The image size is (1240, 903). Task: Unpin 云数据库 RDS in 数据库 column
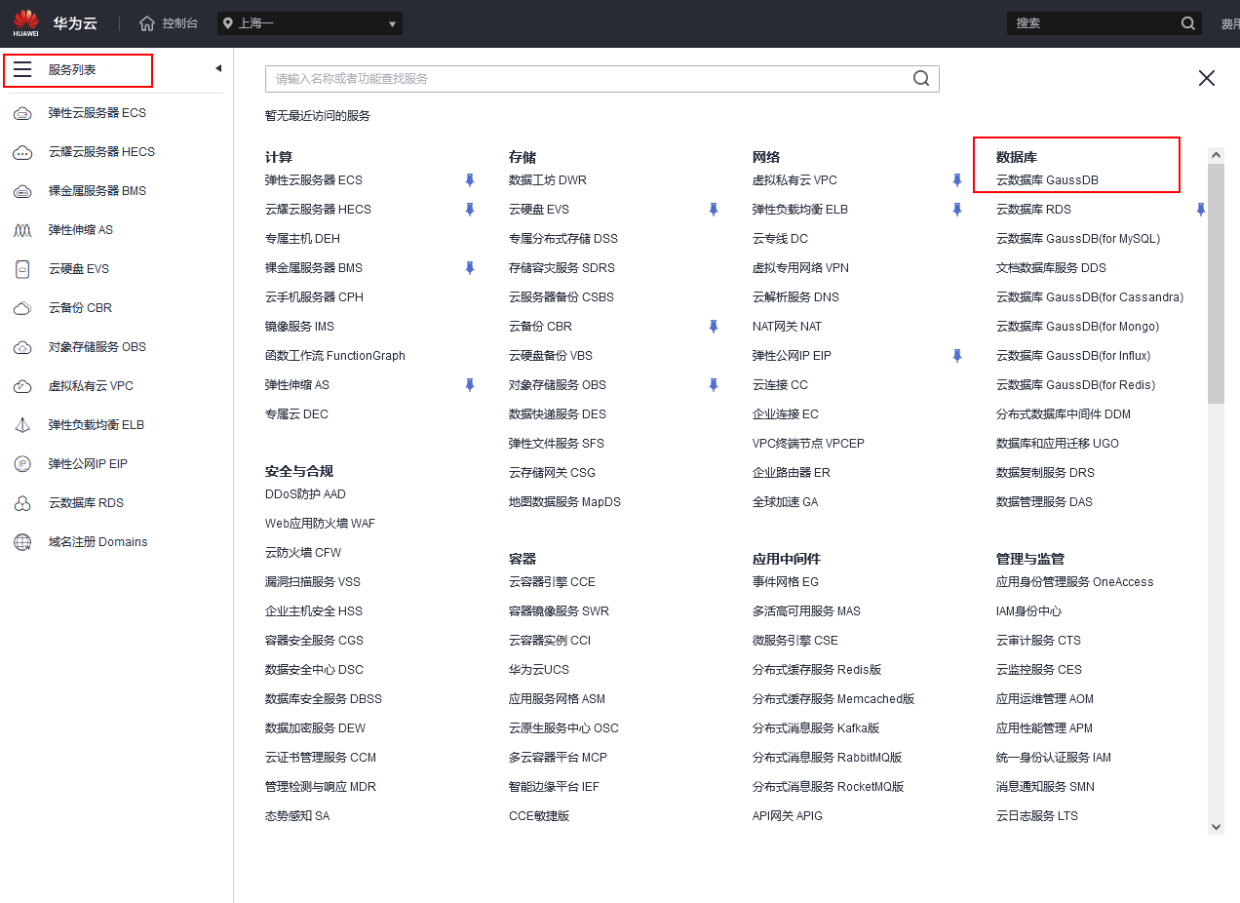pos(1201,210)
